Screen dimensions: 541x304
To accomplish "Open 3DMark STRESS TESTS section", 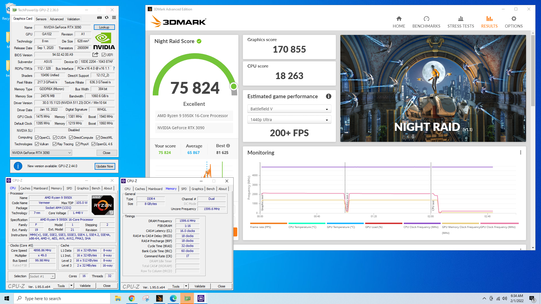I will click(461, 22).
